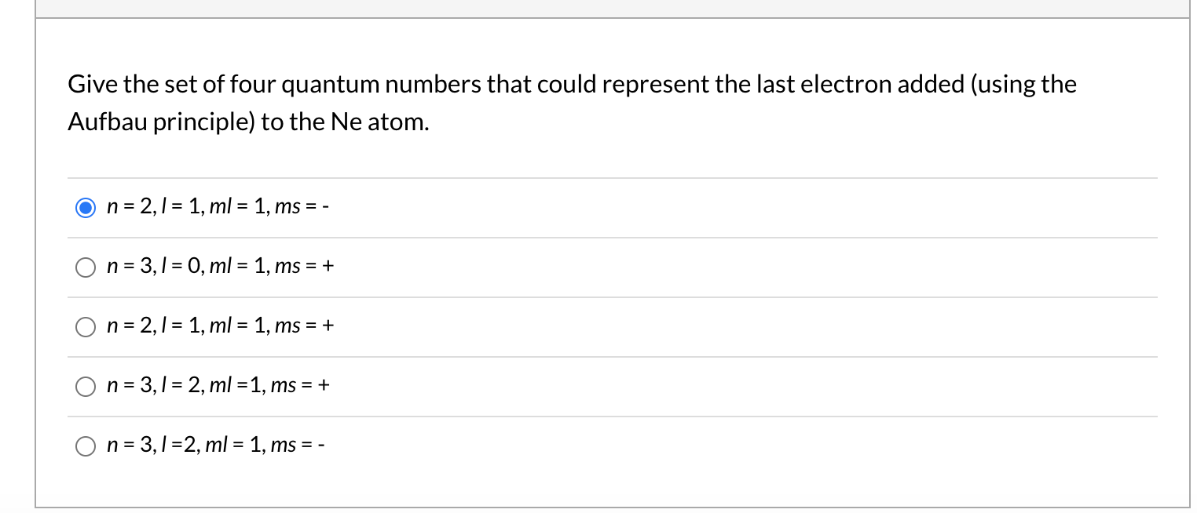Click the bottom-most radio circle
Image resolution: width=1197 pixels, height=513 pixels.
(x=86, y=446)
